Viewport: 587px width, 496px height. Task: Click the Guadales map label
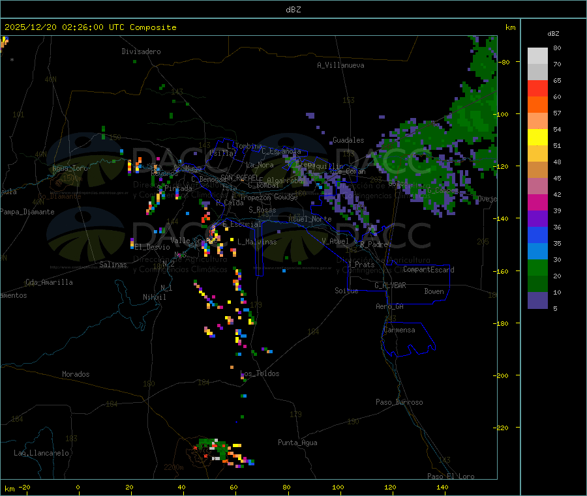348,140
